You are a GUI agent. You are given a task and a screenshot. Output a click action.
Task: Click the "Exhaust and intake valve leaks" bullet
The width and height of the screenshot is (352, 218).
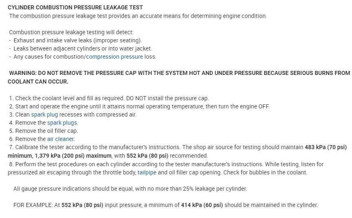click(77, 40)
